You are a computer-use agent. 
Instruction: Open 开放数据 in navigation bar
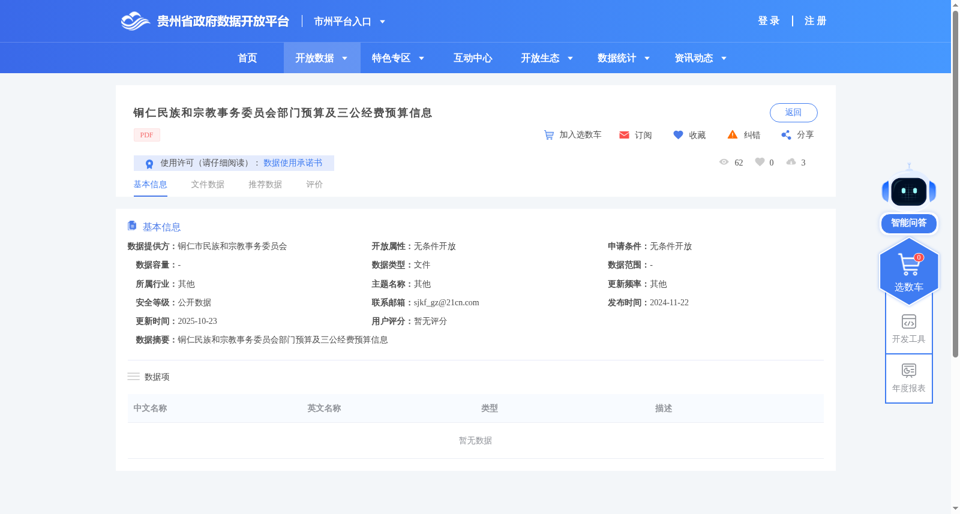tap(314, 58)
